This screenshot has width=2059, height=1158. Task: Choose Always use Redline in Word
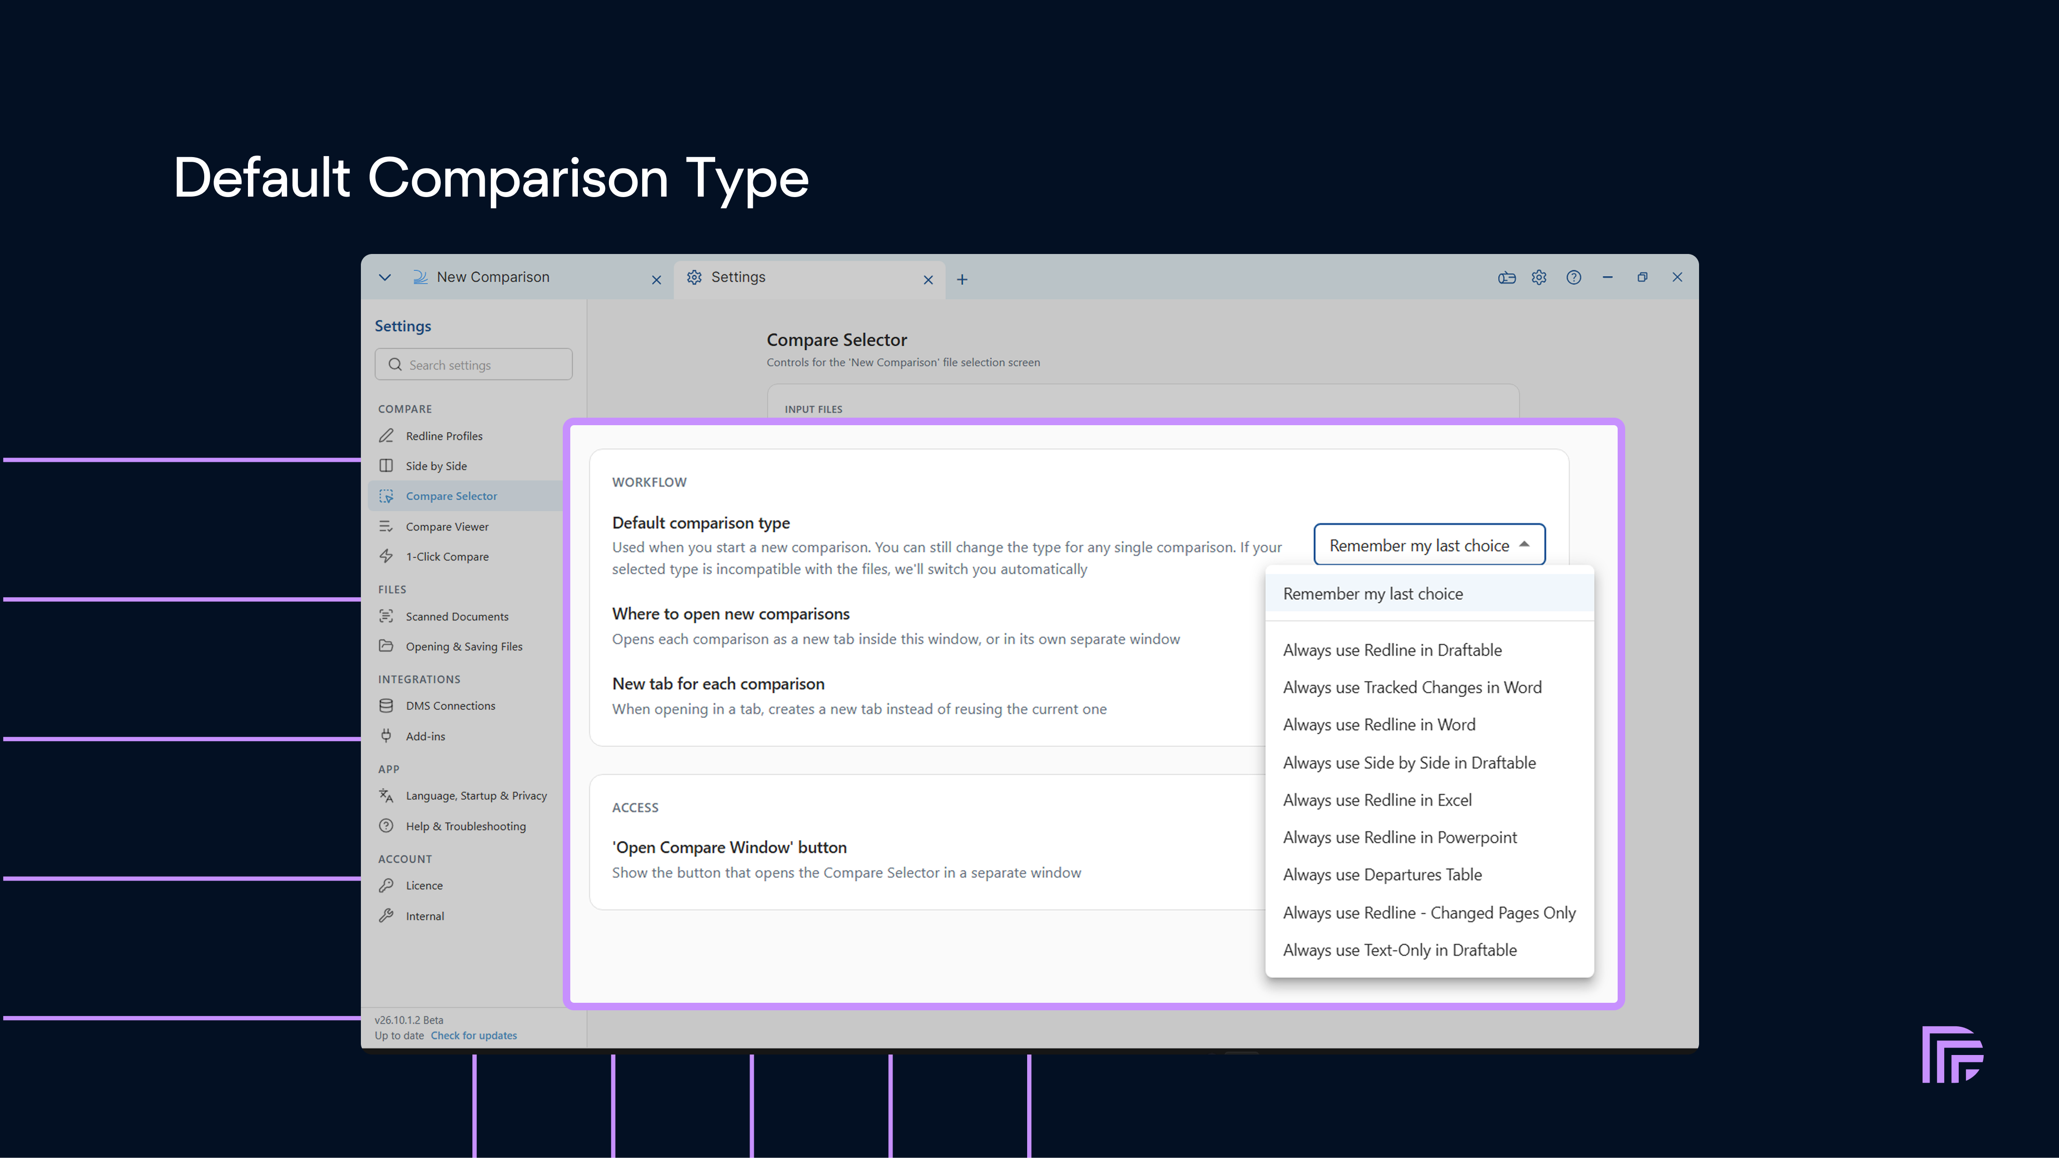1429,725
